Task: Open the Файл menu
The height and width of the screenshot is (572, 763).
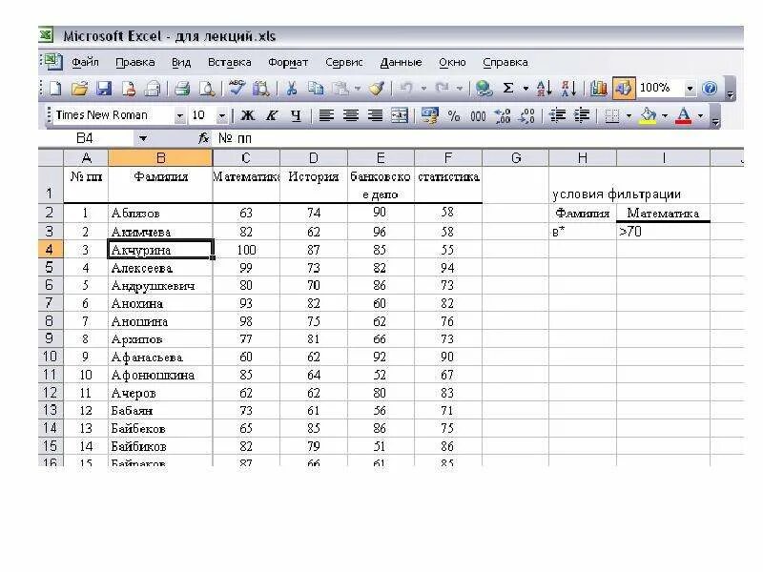Action: 85,62
